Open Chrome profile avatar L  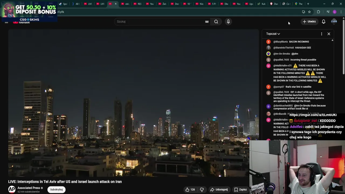pyautogui.click(x=334, y=12)
